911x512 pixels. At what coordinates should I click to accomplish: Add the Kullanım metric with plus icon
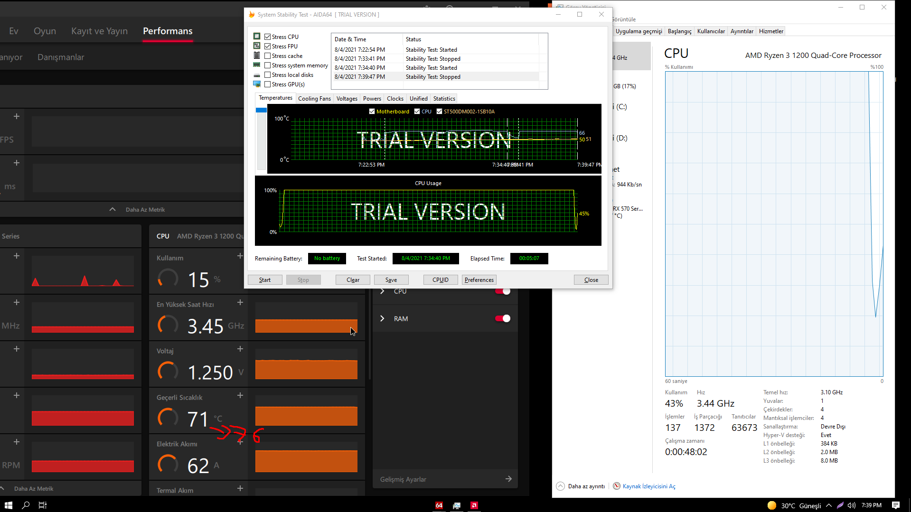[240, 256]
